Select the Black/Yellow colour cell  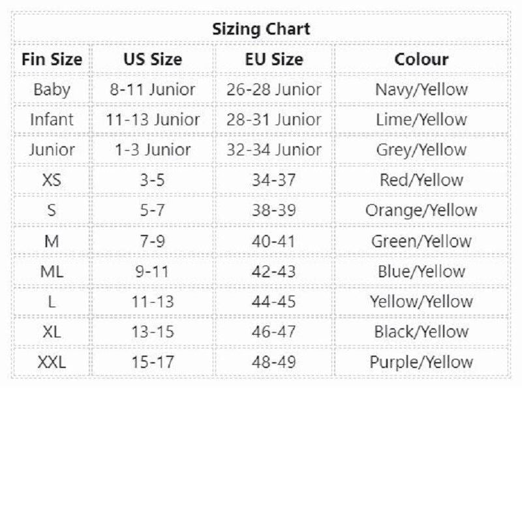(422, 331)
